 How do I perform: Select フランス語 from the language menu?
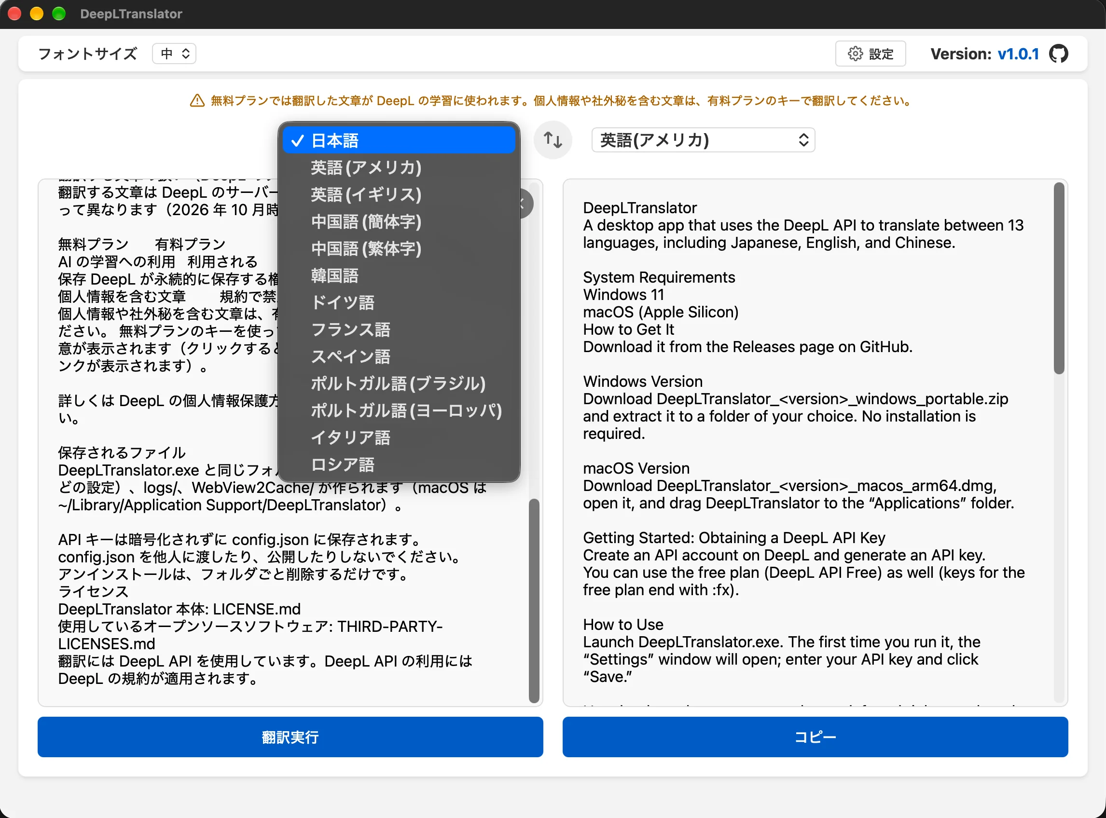pos(399,329)
